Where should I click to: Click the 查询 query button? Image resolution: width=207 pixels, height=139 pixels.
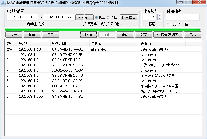click(x=32, y=35)
